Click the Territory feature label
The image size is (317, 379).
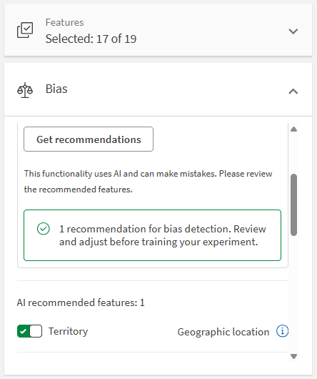pyautogui.click(x=68, y=331)
